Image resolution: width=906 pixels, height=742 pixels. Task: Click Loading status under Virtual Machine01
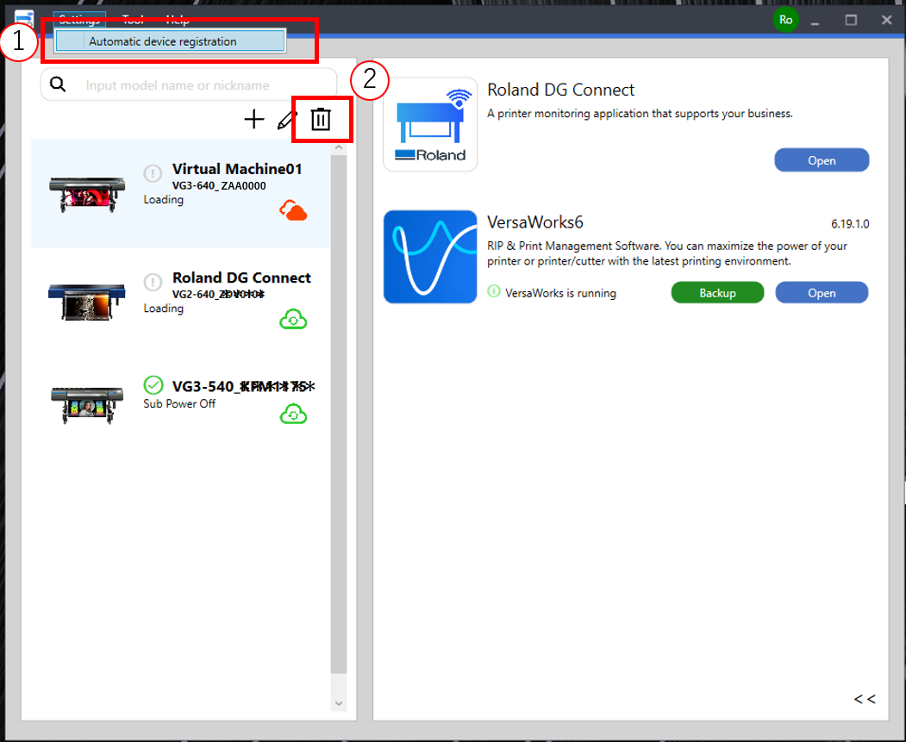click(164, 200)
